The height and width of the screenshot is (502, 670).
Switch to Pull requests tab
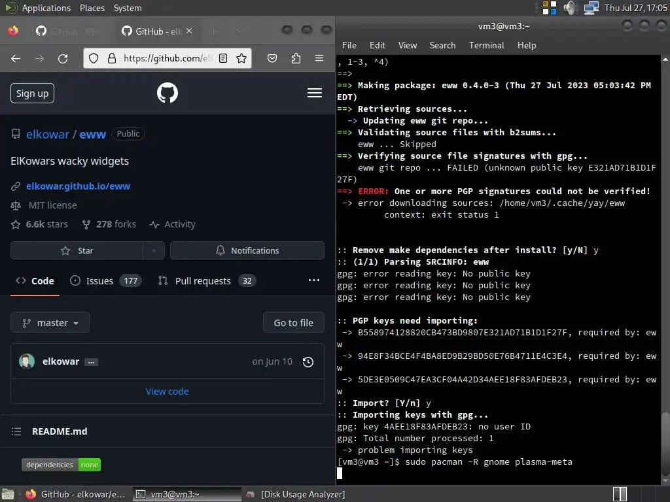[207, 281]
